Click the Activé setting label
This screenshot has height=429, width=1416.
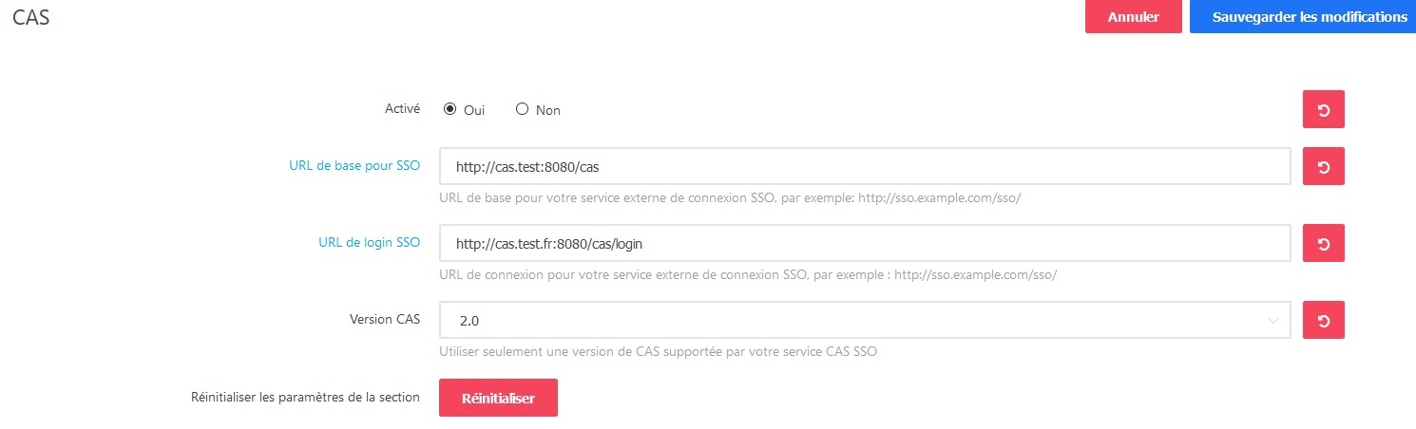click(x=402, y=108)
